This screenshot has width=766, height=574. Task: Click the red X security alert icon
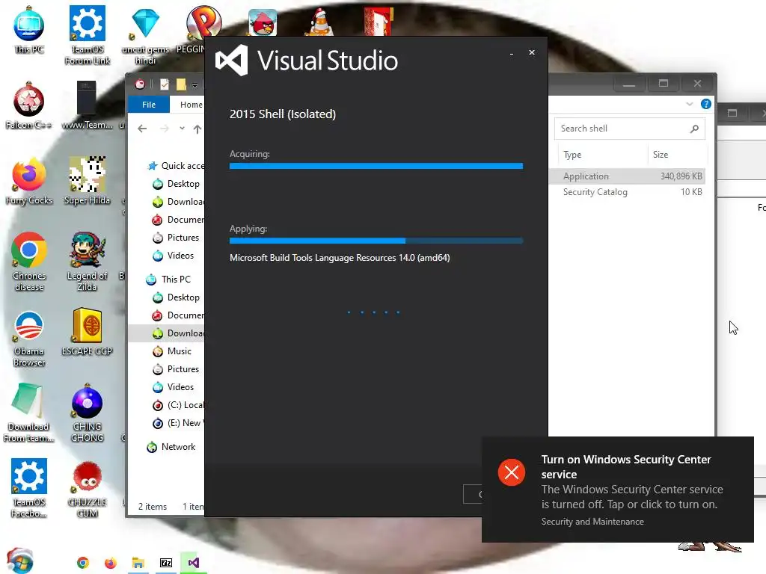tap(512, 472)
